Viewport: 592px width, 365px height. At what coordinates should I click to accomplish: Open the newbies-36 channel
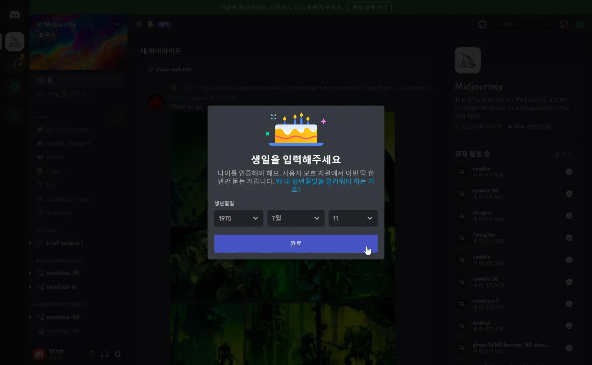tap(78, 273)
